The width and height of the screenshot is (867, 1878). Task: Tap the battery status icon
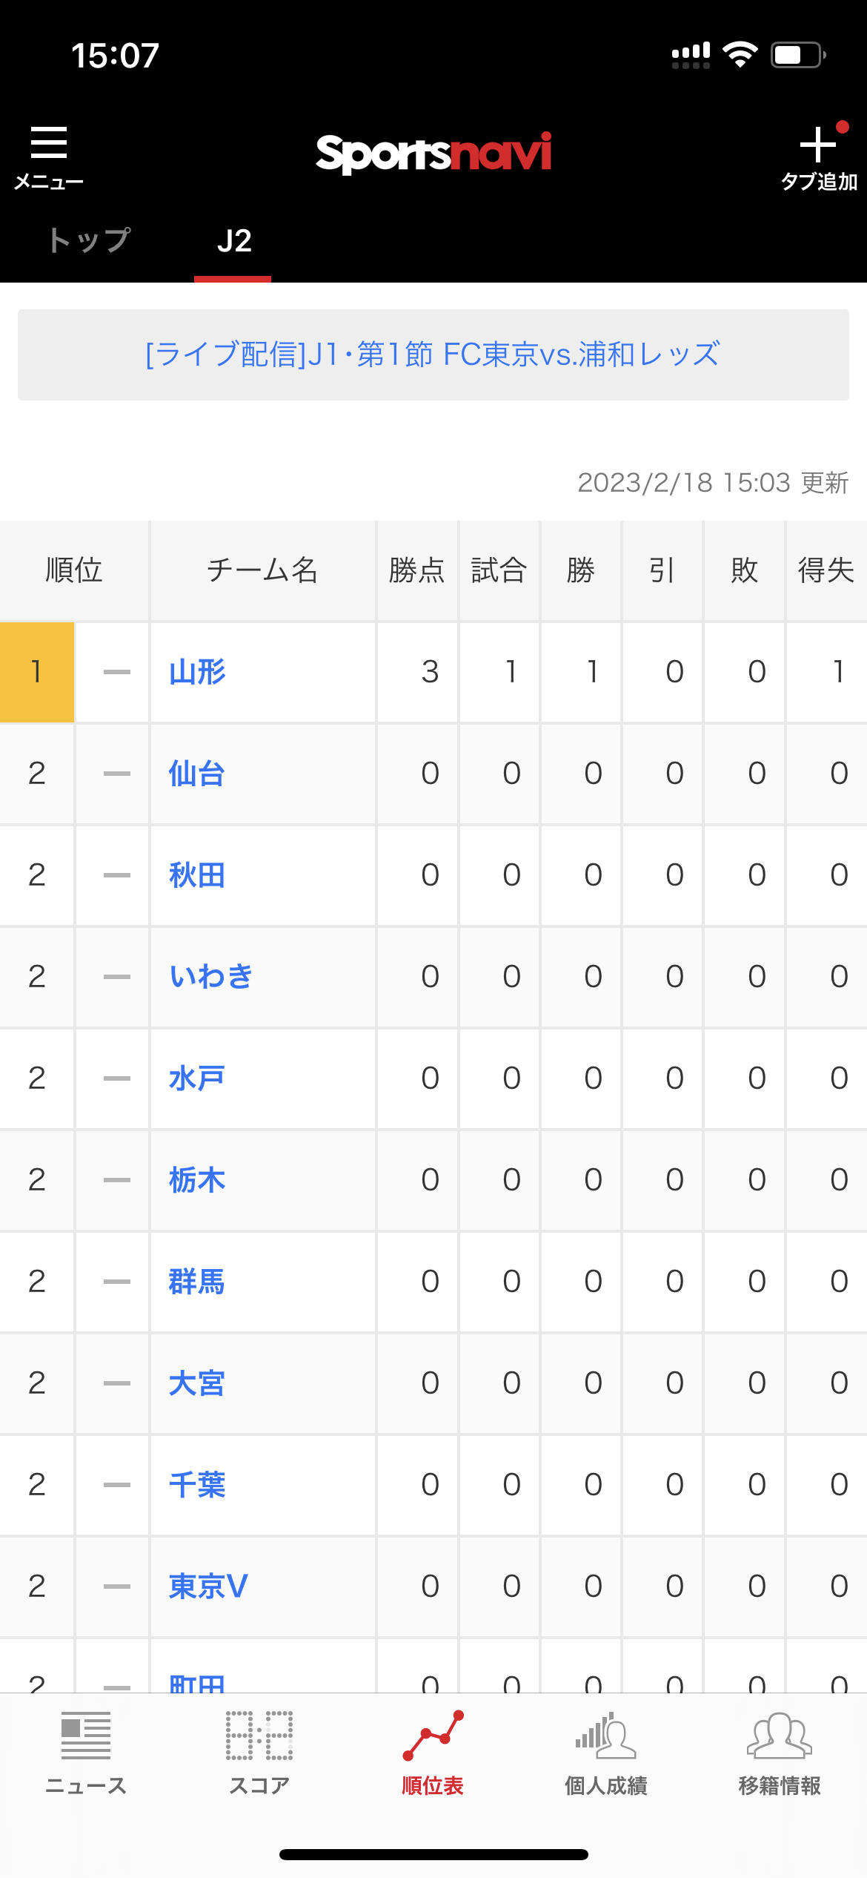[x=798, y=55]
